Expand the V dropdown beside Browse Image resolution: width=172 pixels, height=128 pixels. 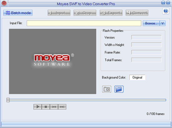tap(163, 23)
